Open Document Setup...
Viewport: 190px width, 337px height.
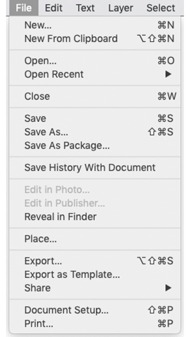point(95,310)
